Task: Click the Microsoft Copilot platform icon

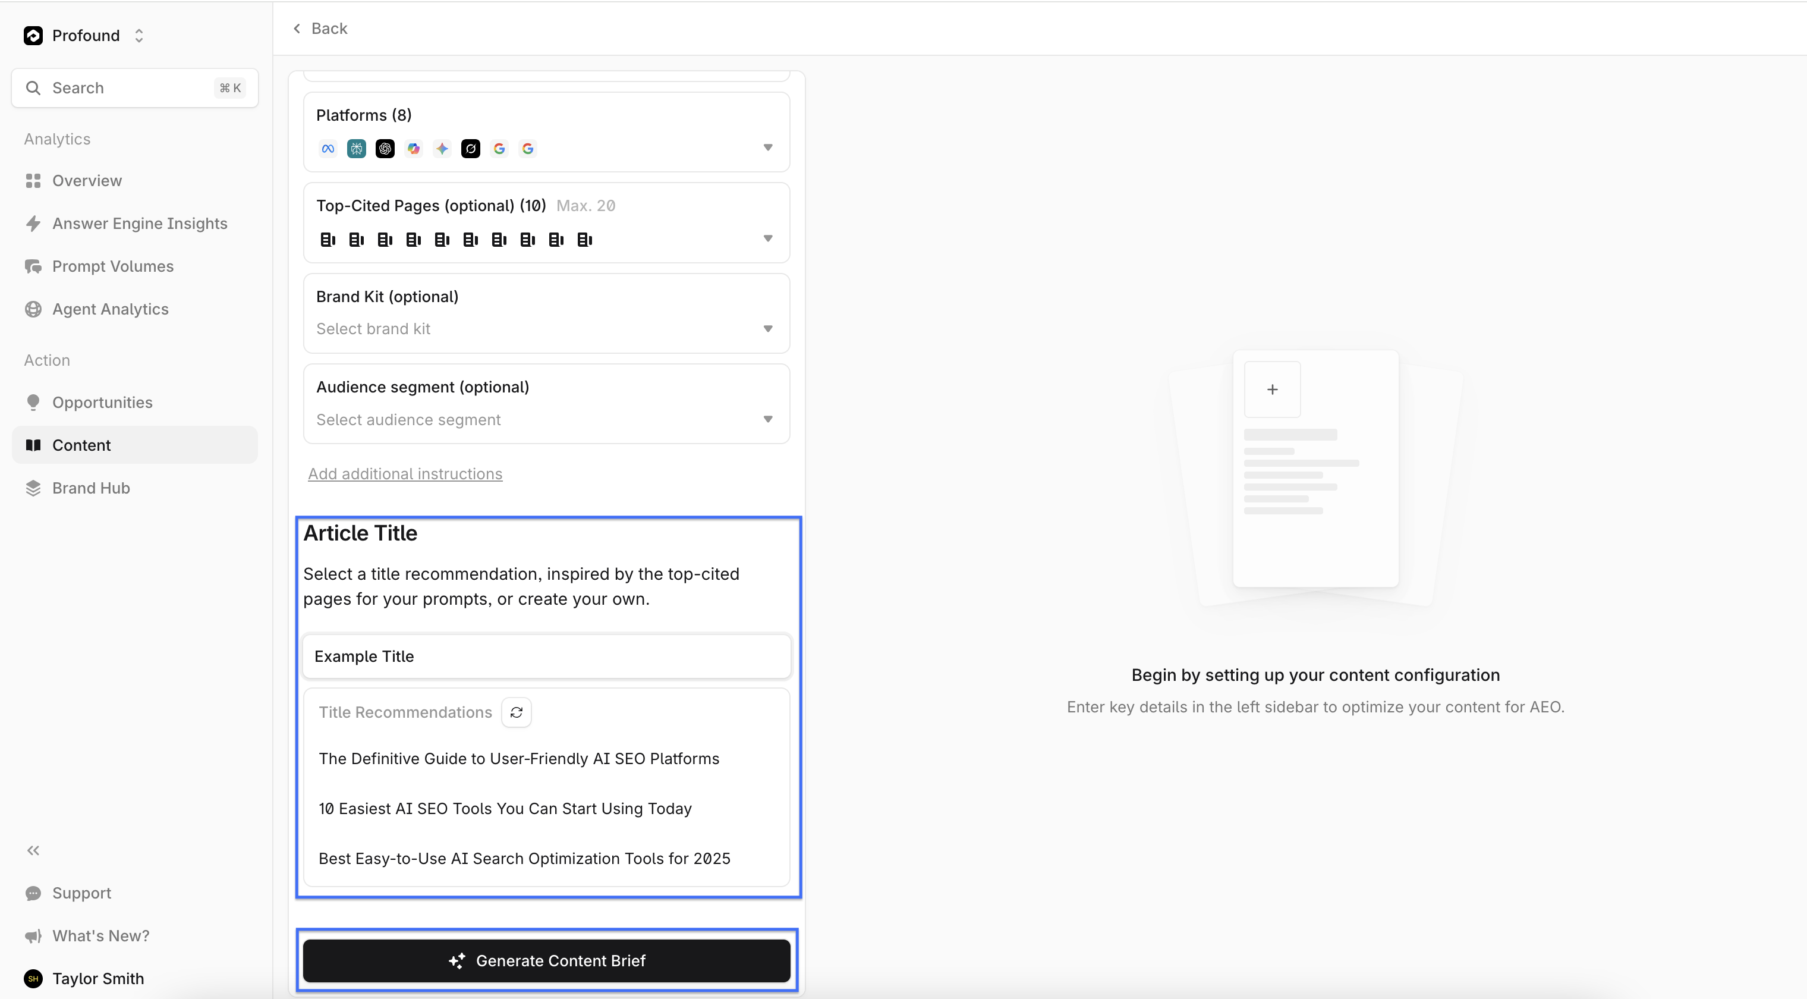Action: point(414,149)
